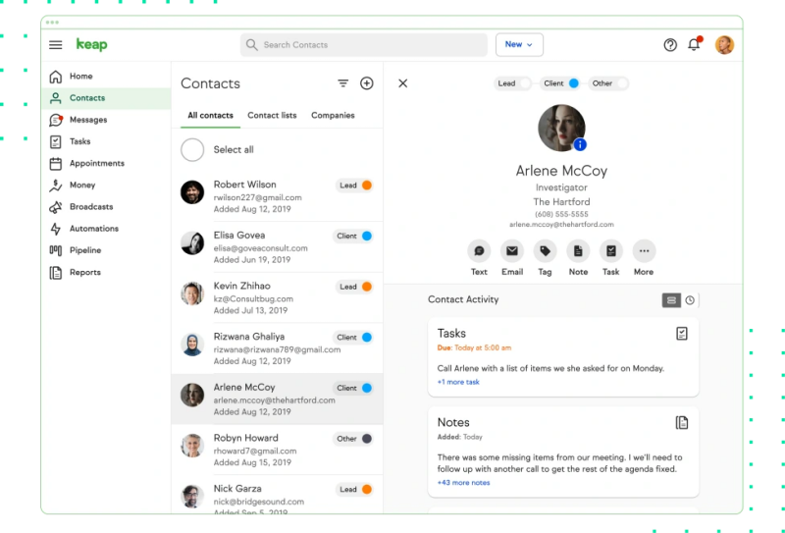Screen dimensions: 785x533
Task: Click the blue info badge on Arlene's photo
Action: coord(580,144)
